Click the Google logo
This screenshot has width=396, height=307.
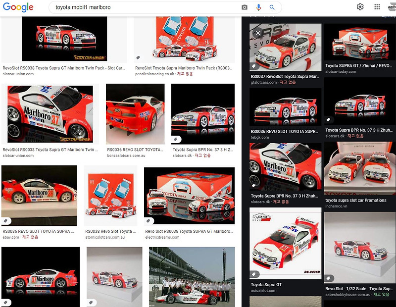[18, 7]
